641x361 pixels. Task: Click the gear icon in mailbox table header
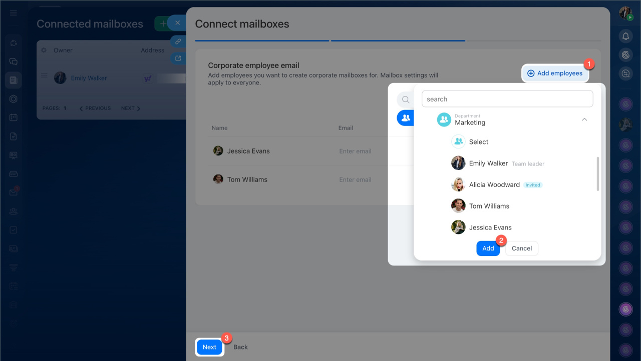pyautogui.click(x=44, y=50)
